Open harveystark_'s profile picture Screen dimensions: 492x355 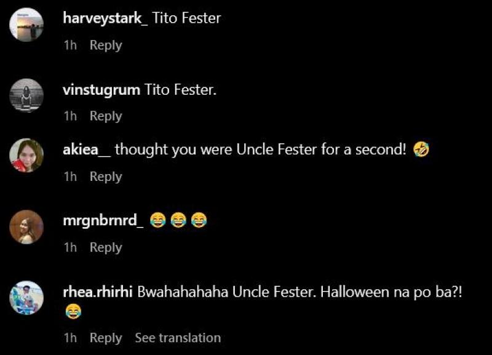25,25
